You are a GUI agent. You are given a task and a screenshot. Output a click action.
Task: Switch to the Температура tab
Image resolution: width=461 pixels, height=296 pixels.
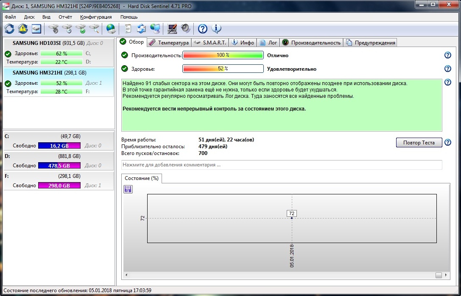(169, 42)
